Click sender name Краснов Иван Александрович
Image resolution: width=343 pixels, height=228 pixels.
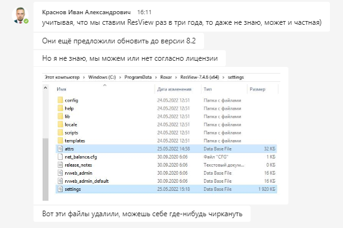click(86, 12)
